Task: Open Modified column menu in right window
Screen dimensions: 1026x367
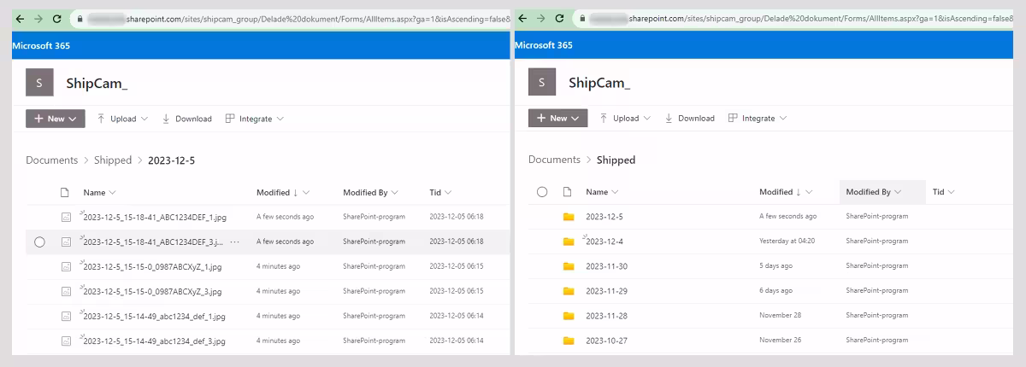Action: click(x=786, y=192)
